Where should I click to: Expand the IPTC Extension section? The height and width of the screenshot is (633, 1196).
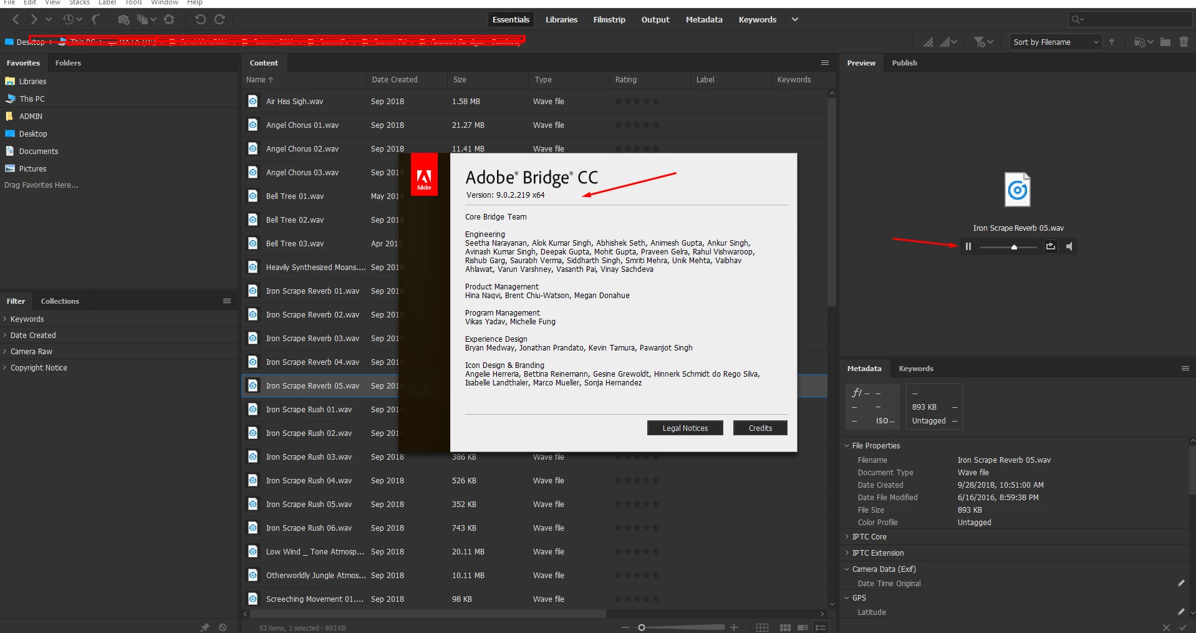pos(847,553)
